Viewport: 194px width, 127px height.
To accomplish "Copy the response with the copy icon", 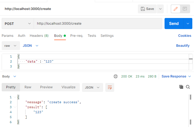I will [x=181, y=87].
